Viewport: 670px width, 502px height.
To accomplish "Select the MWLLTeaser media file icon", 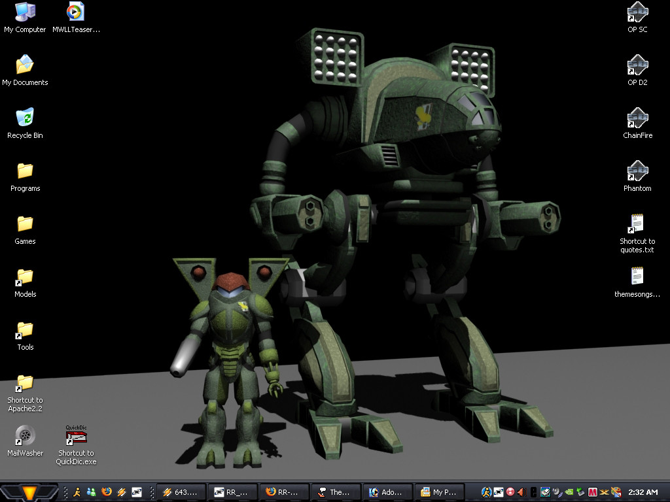I will (76, 18).
